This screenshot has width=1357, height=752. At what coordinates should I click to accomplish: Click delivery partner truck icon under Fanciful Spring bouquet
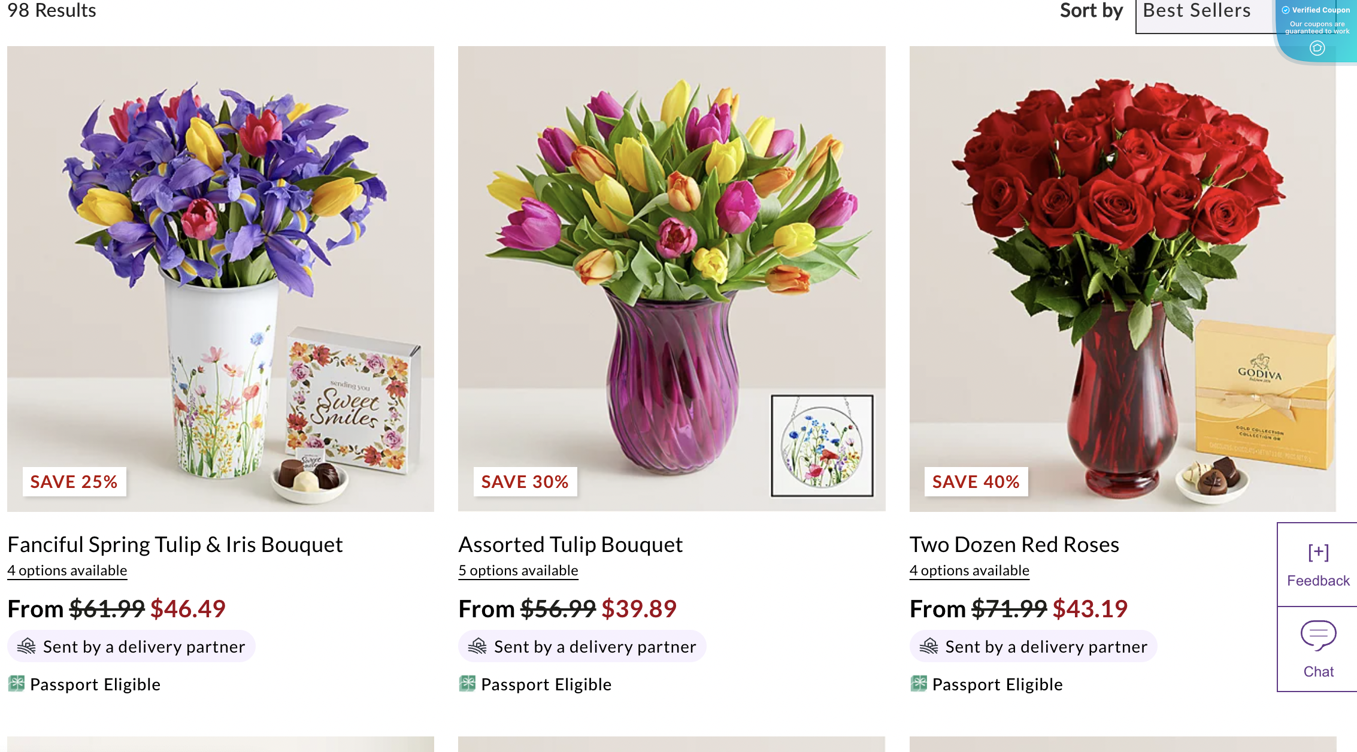(27, 646)
